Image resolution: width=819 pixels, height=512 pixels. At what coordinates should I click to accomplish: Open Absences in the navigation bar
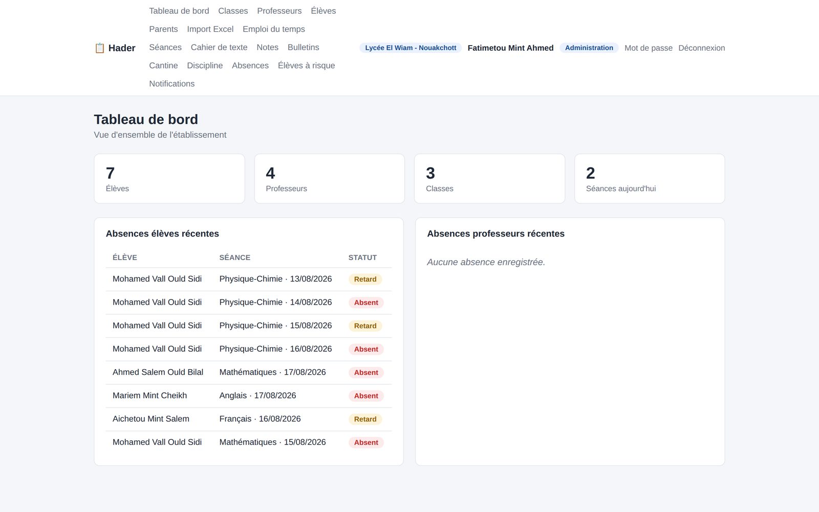[250, 66]
